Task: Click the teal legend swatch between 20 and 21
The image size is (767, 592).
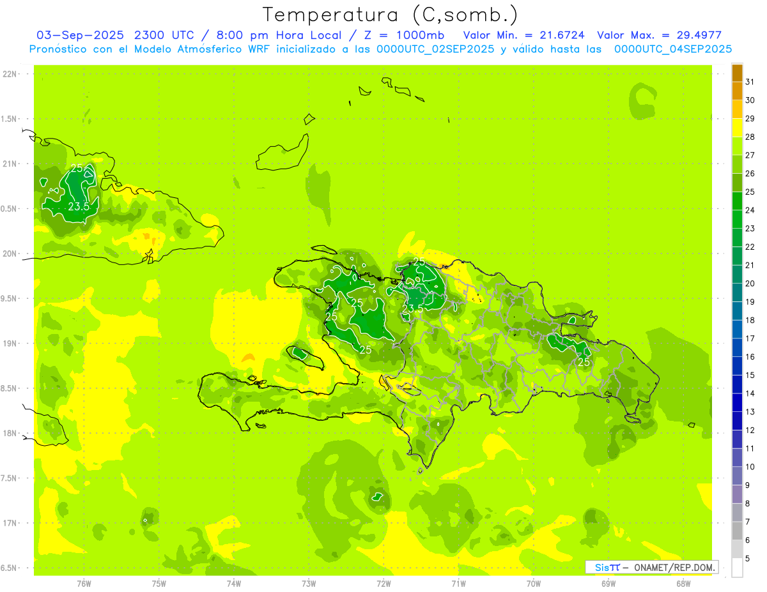Action: coord(737,275)
